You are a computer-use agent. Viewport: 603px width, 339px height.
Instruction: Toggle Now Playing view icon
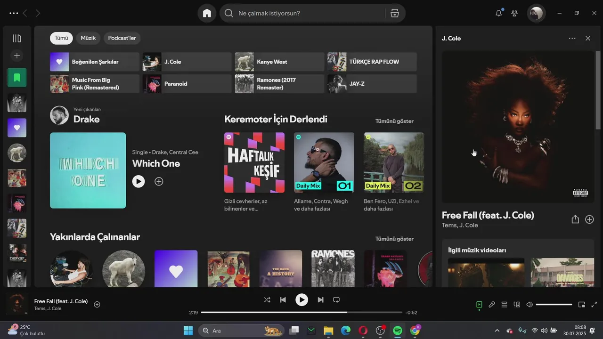[x=479, y=305]
